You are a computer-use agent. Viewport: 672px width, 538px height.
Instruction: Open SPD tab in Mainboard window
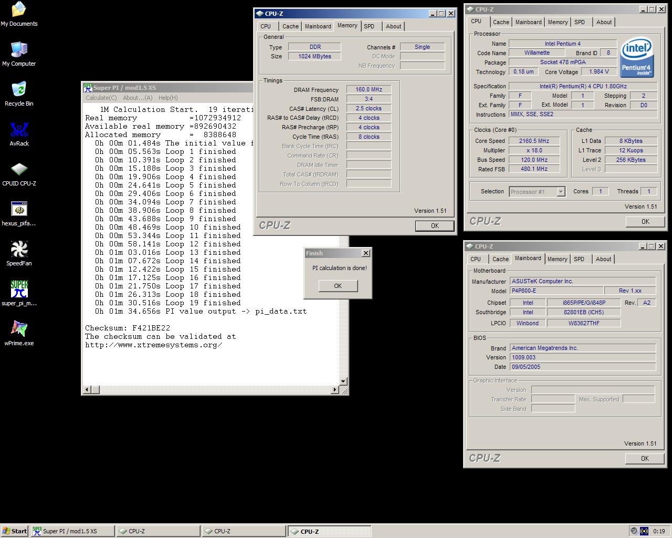point(579,259)
